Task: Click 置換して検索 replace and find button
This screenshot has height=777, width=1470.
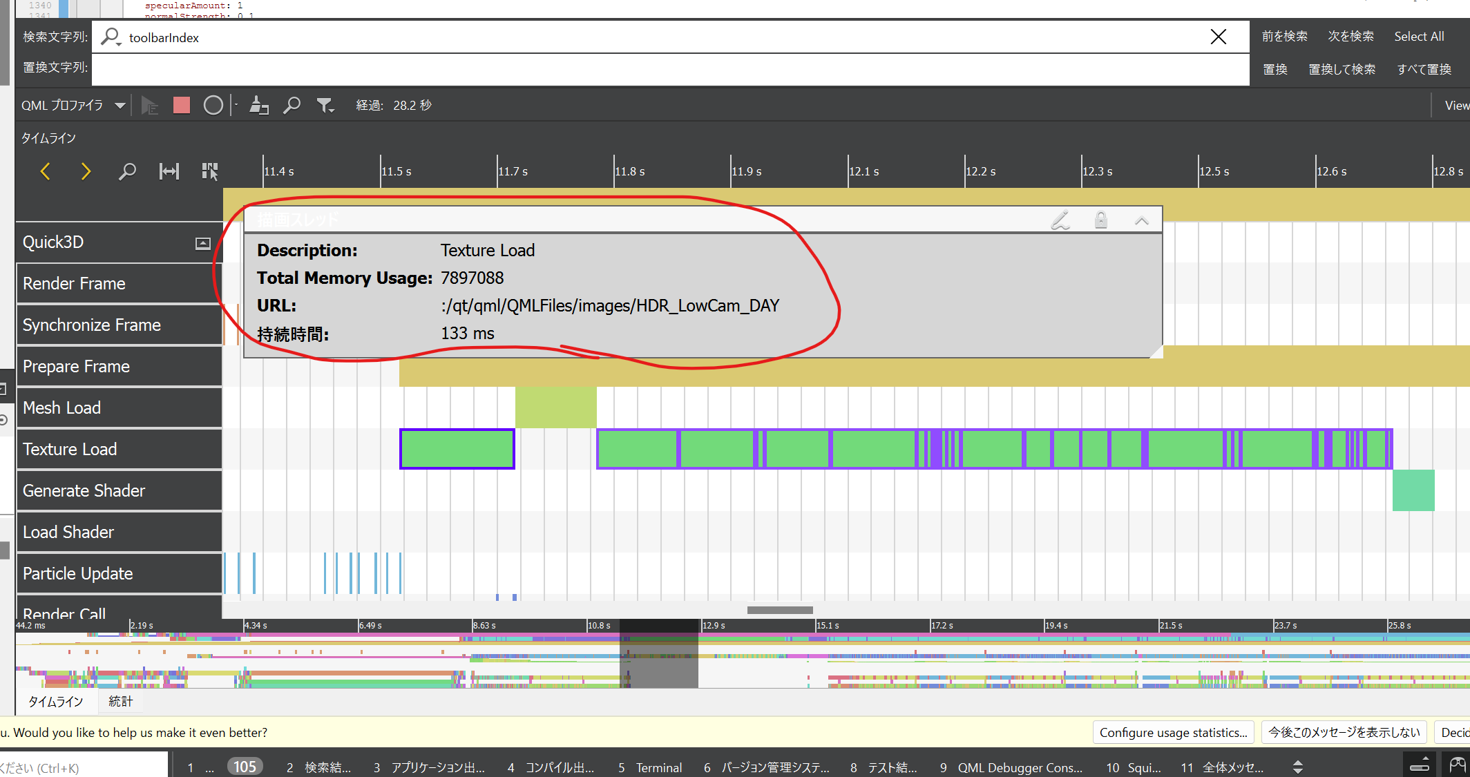Action: click(x=1342, y=70)
